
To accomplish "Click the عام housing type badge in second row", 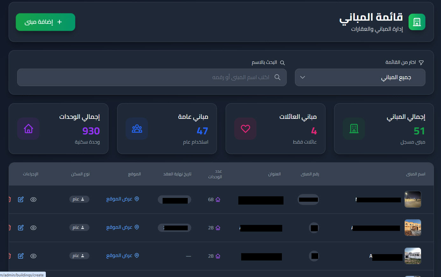I will pyautogui.click(x=79, y=227).
